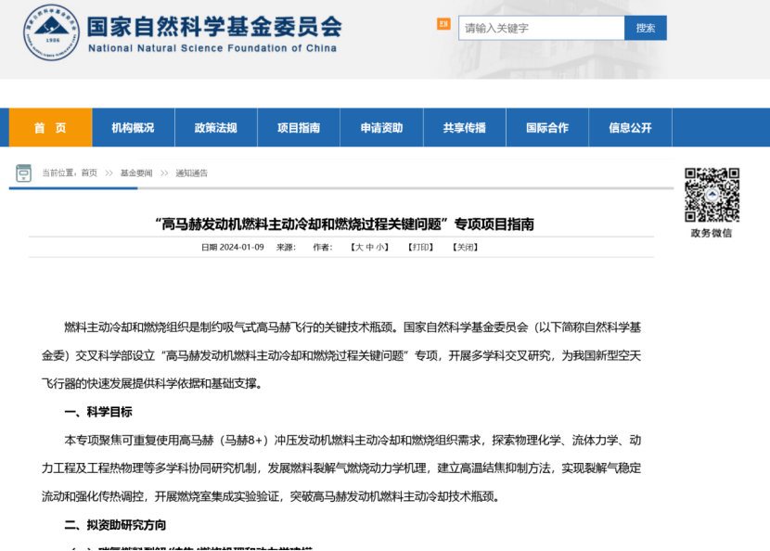Click the government WeChat QR code
Screen dimensions: 770x551
pyautogui.click(x=712, y=195)
